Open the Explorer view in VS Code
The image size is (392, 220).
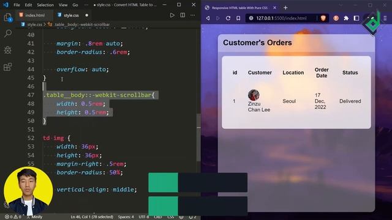tap(8, 18)
